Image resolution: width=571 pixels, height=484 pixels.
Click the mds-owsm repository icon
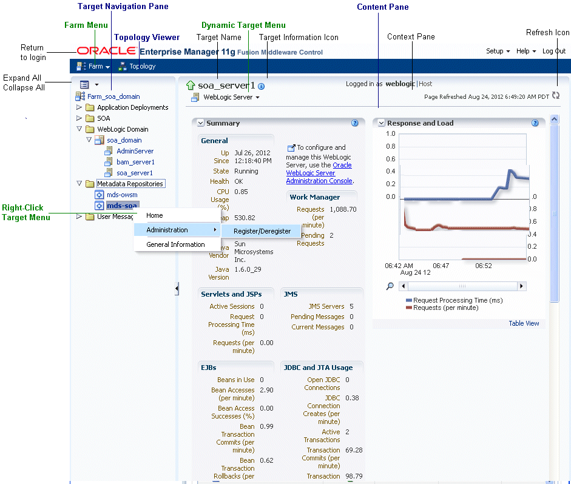(x=99, y=195)
